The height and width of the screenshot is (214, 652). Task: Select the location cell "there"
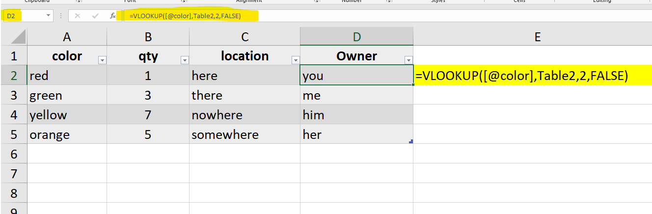pos(245,95)
